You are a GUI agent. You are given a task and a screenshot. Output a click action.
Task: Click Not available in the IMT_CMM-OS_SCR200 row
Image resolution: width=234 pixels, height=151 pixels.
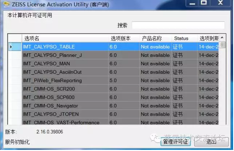[x=155, y=89]
